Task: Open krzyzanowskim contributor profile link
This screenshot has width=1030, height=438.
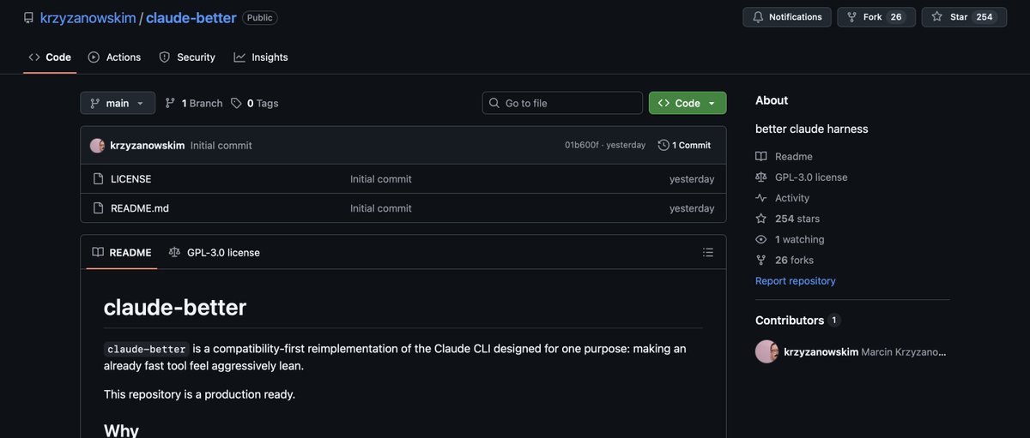Action: 821,352
